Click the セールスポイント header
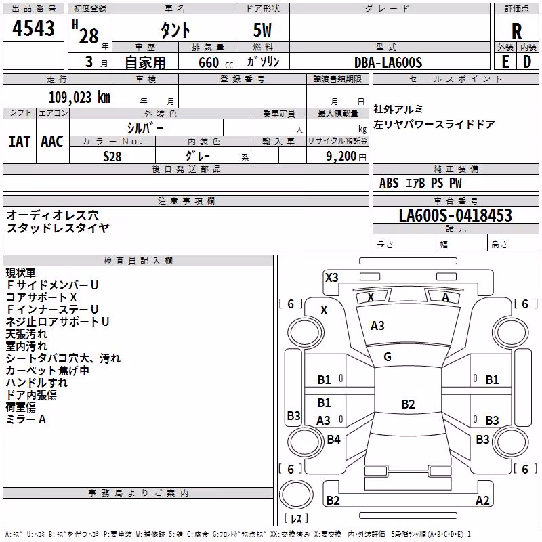542x542 pixels. (455, 79)
